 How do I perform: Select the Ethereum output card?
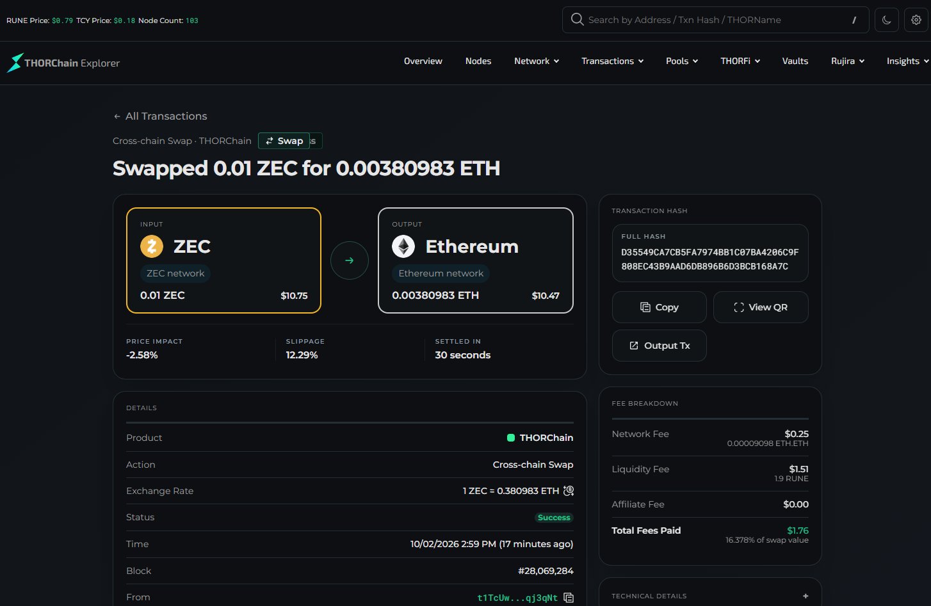click(476, 260)
